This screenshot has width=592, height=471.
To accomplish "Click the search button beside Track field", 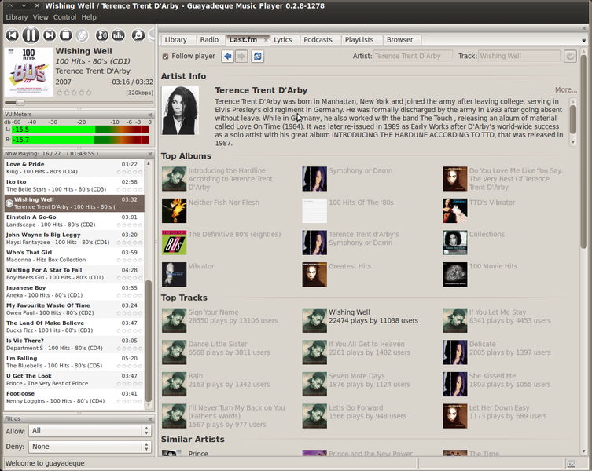I will tap(570, 57).
